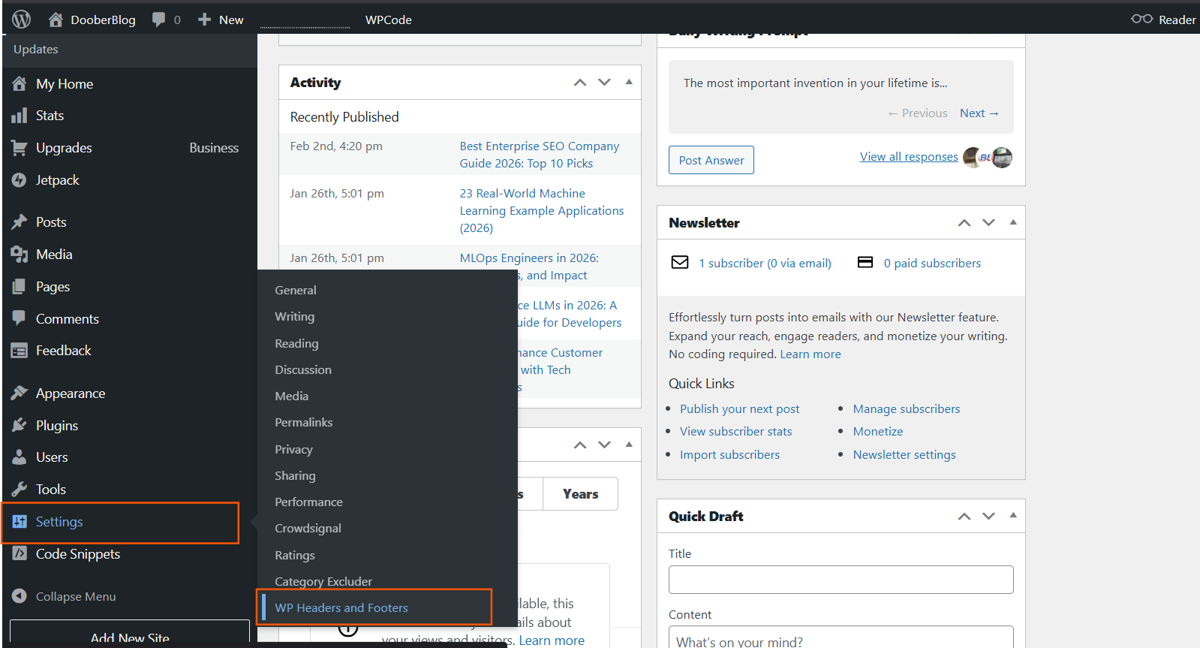Click the New plus icon

point(204,20)
